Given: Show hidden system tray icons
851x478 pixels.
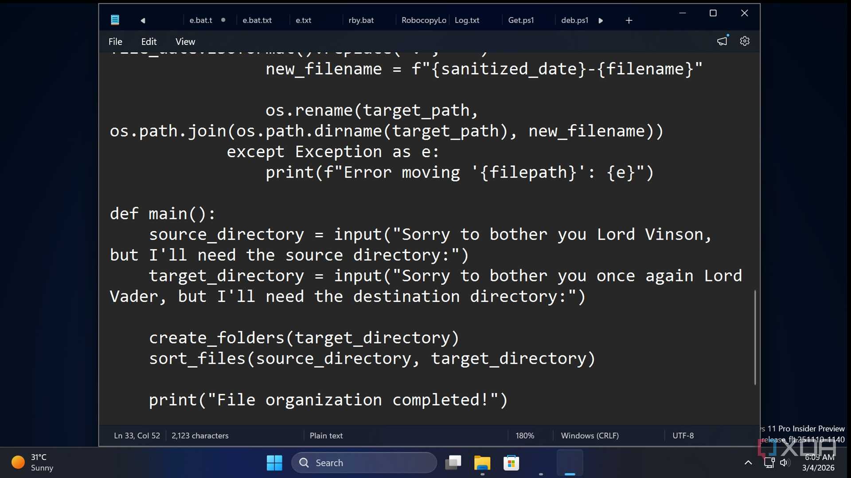Looking at the screenshot, I should point(748,463).
